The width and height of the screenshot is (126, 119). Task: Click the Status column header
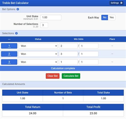pyautogui.click(x=38, y=39)
